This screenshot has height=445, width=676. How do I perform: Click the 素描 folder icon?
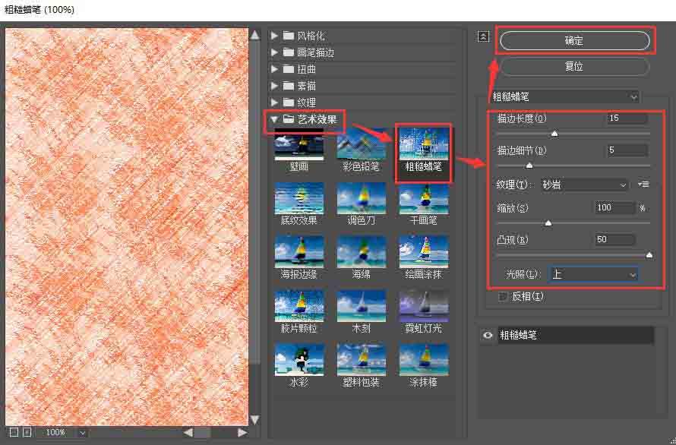289,86
